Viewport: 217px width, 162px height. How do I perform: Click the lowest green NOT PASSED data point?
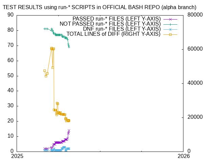tap(69, 47)
